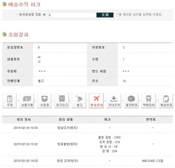Click the 항공출발(현지) status text
Screen dimensions: 175x168
coord(67,144)
